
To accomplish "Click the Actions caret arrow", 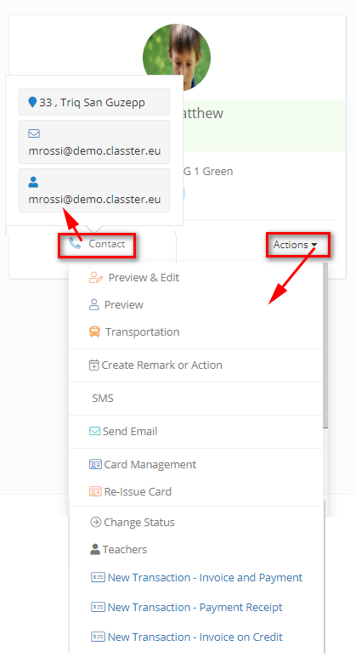I will click(314, 245).
